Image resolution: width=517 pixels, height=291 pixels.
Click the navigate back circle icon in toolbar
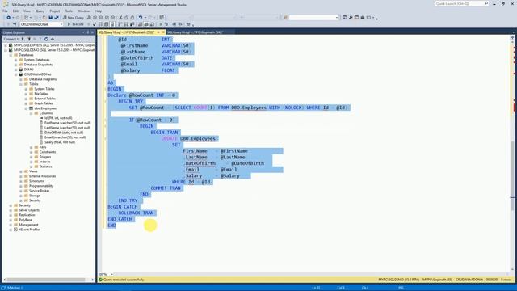(9, 18)
